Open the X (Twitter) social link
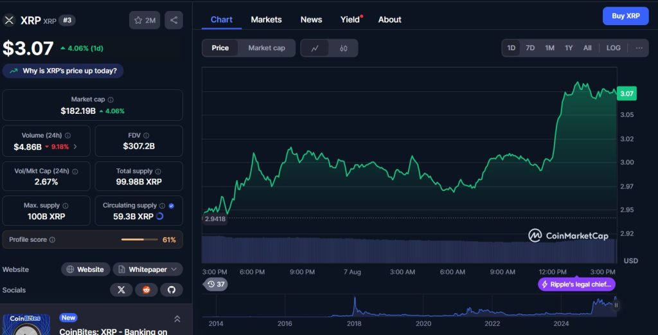 [121, 290]
